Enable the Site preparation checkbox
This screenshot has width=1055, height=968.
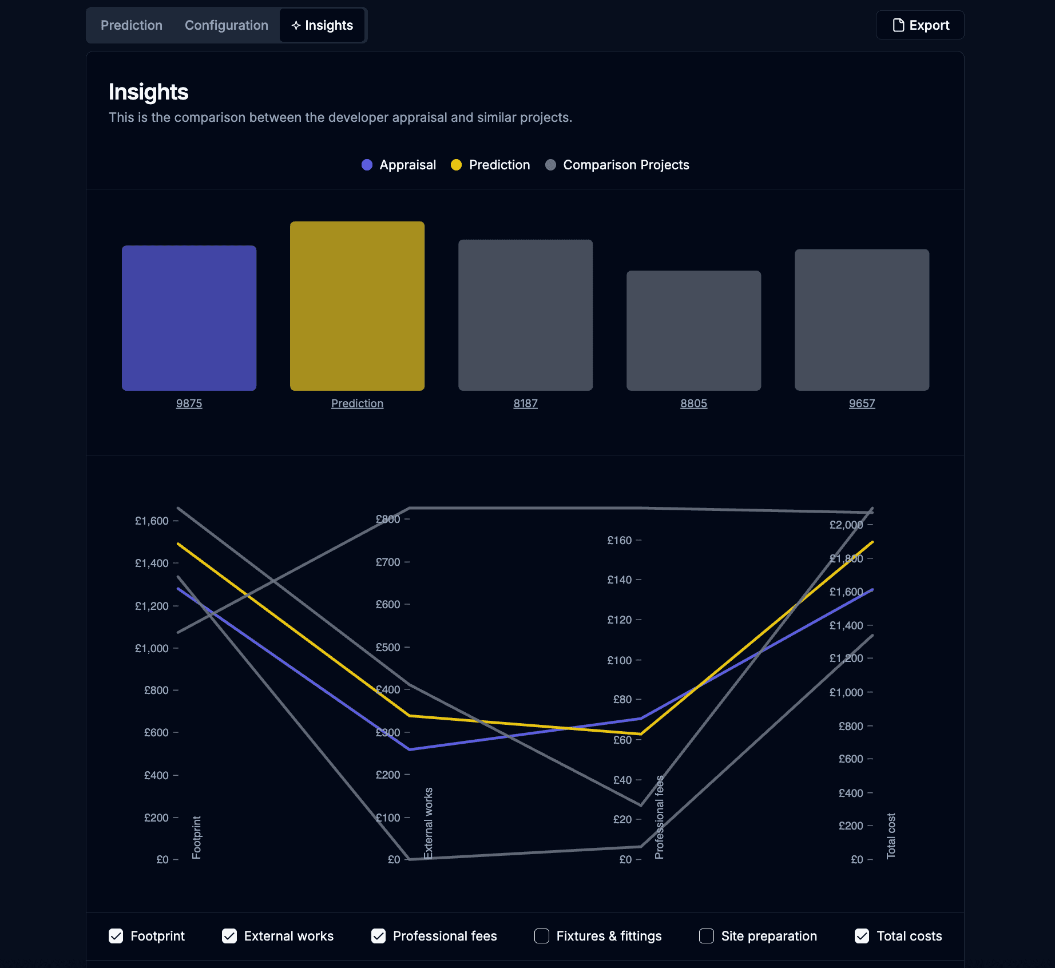coord(707,936)
